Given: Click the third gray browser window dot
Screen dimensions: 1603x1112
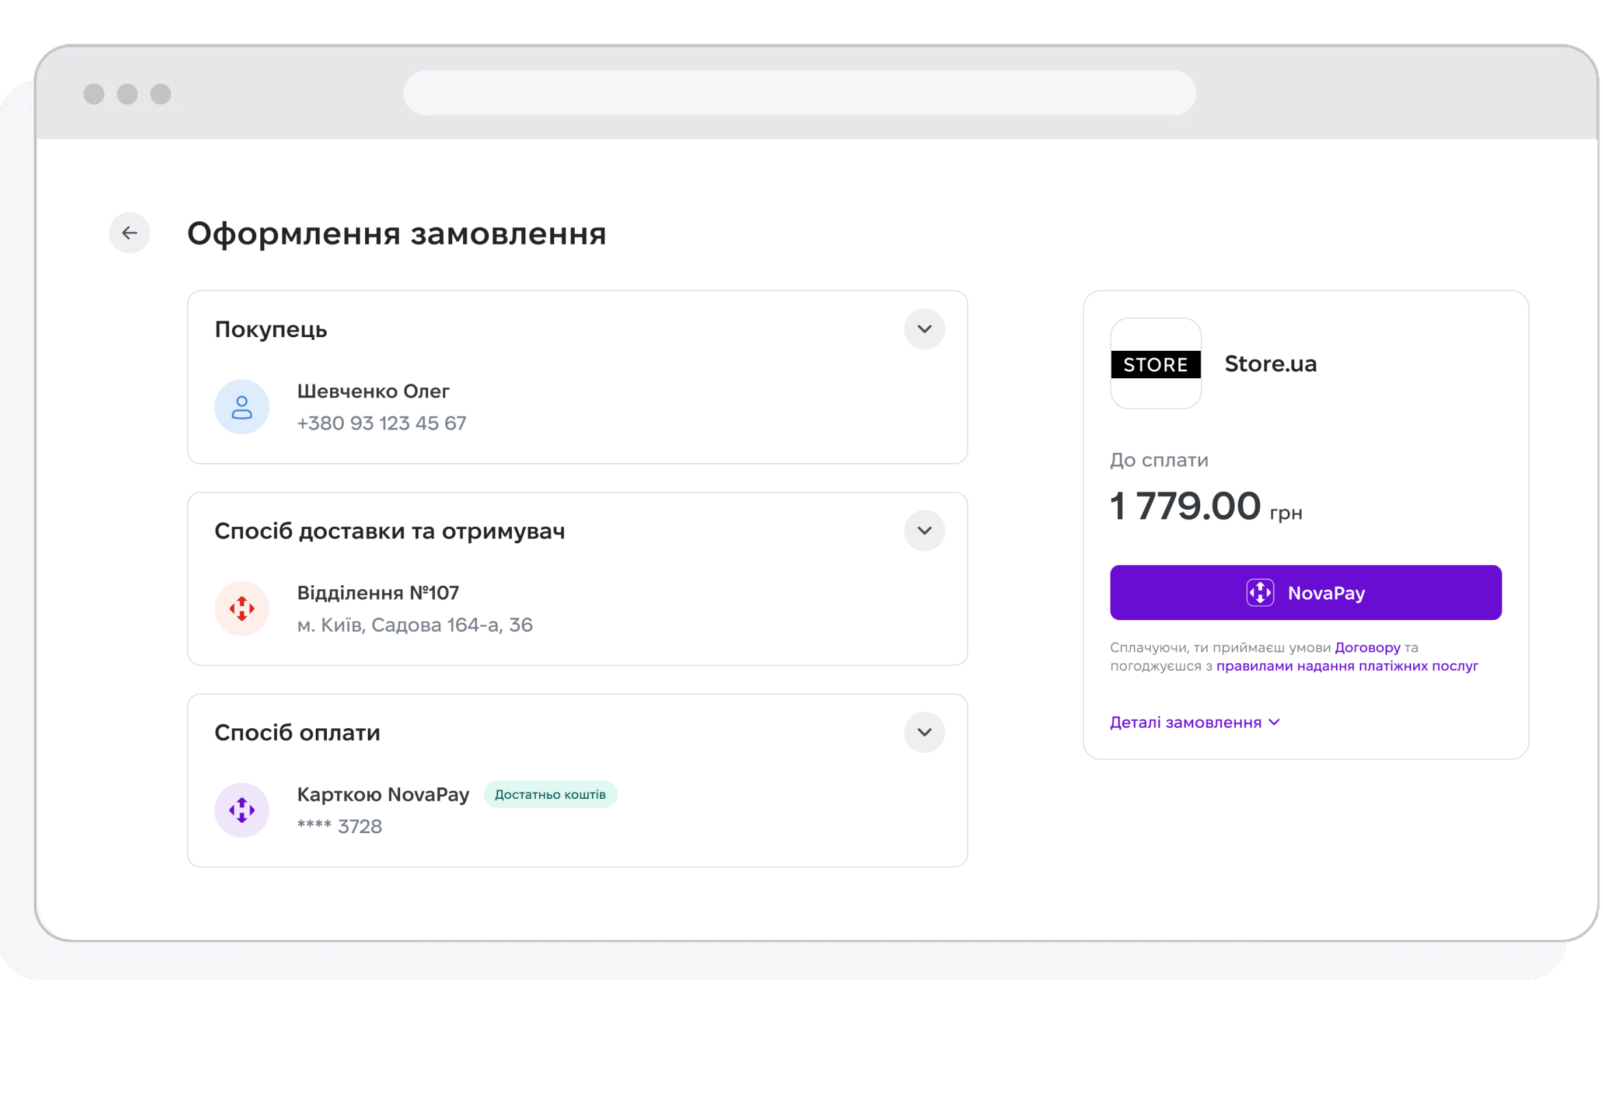Looking at the screenshot, I should (x=161, y=94).
